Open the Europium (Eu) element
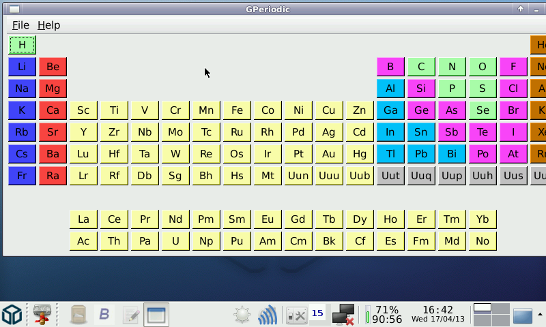 268,219
